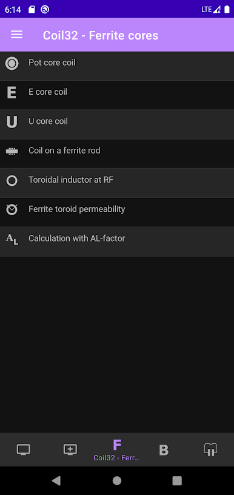The image size is (234, 495).
Task: Switch to the B bottom tab
Action: 164,449
